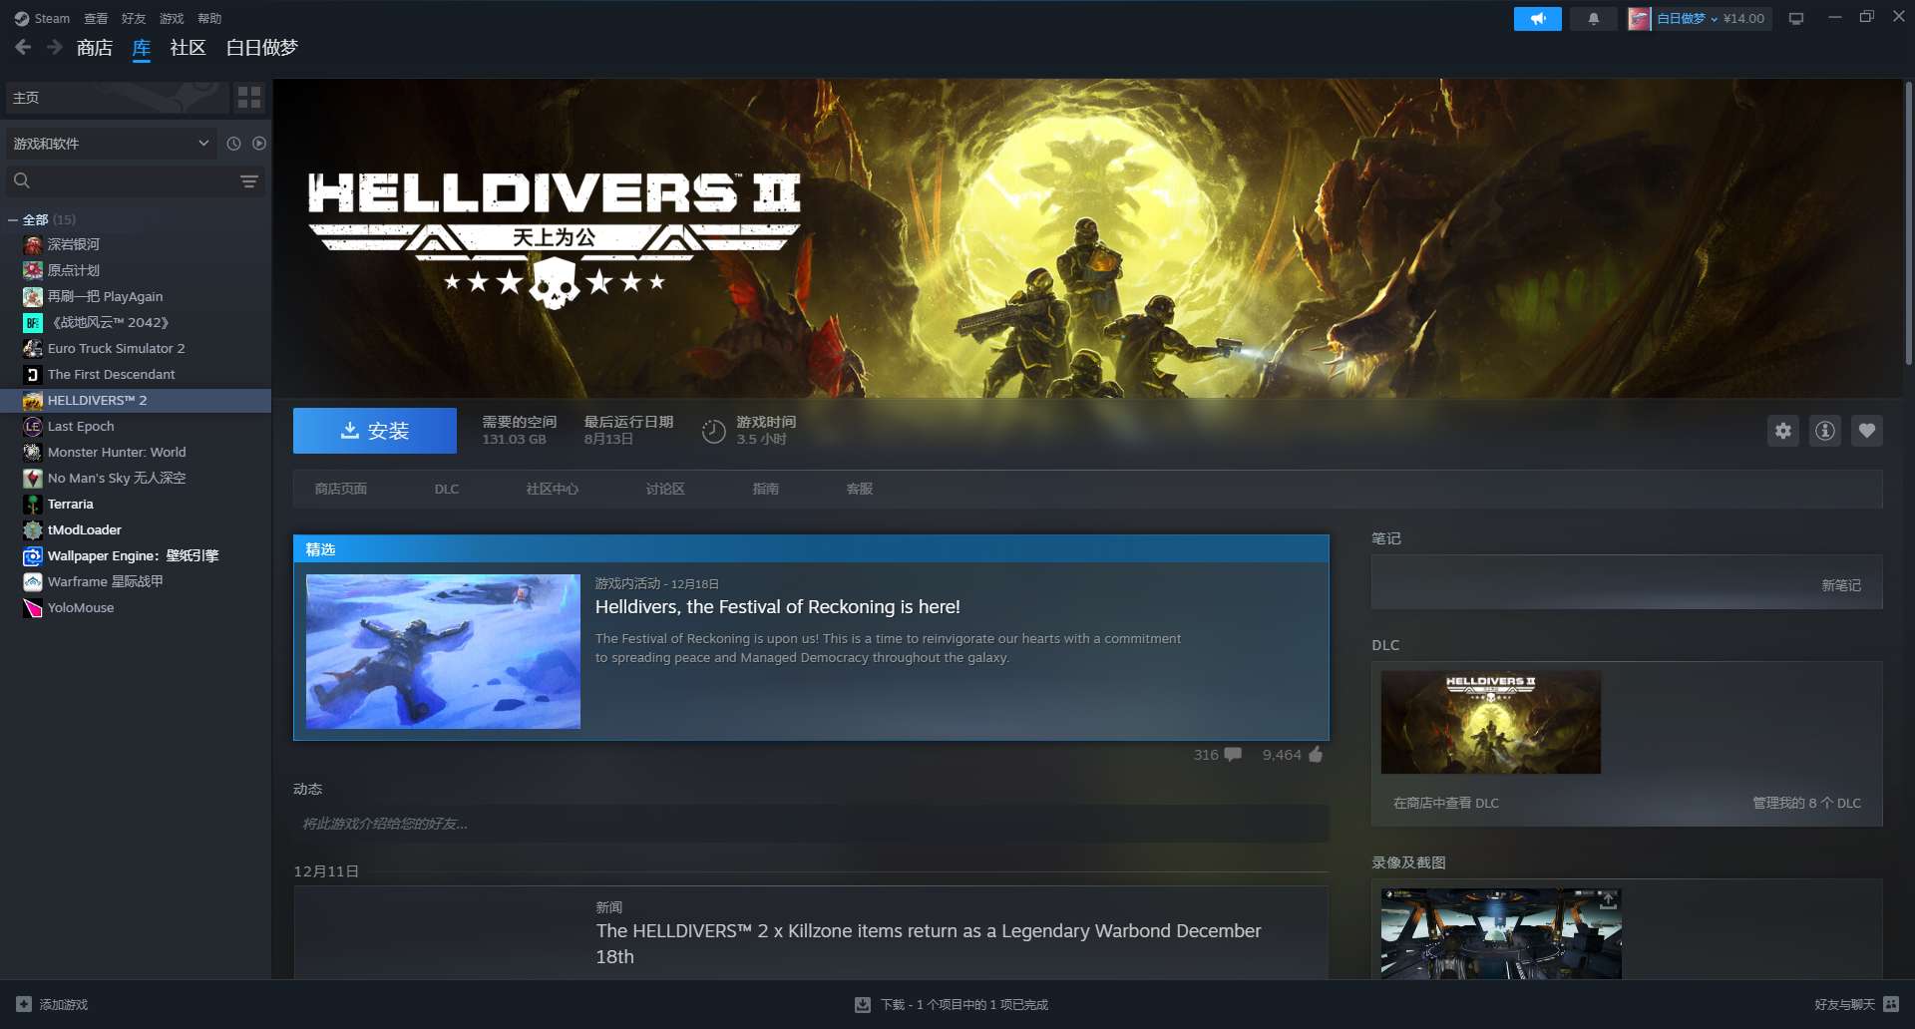Open the 好友 menu
Screen dimensions: 1915x1029
(x=133, y=19)
